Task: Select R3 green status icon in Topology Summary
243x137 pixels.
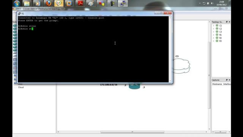Action: [217, 41]
